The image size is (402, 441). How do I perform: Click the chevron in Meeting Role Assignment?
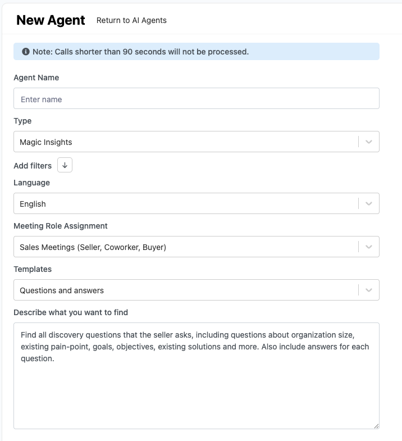pyautogui.click(x=369, y=247)
